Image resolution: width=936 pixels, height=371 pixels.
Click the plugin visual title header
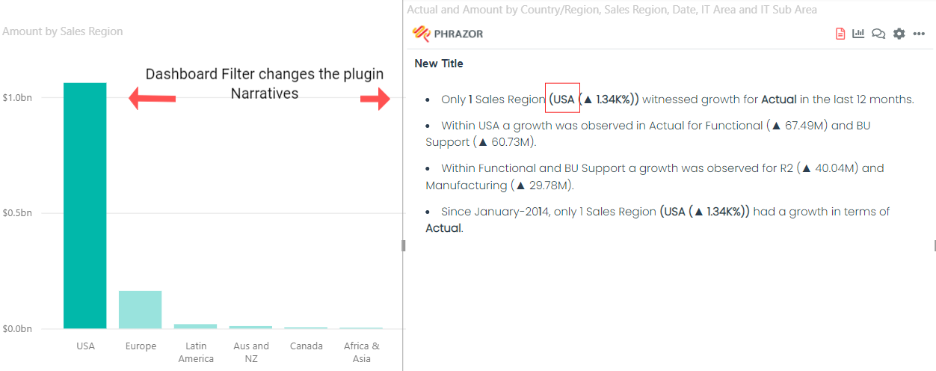[x=612, y=10]
